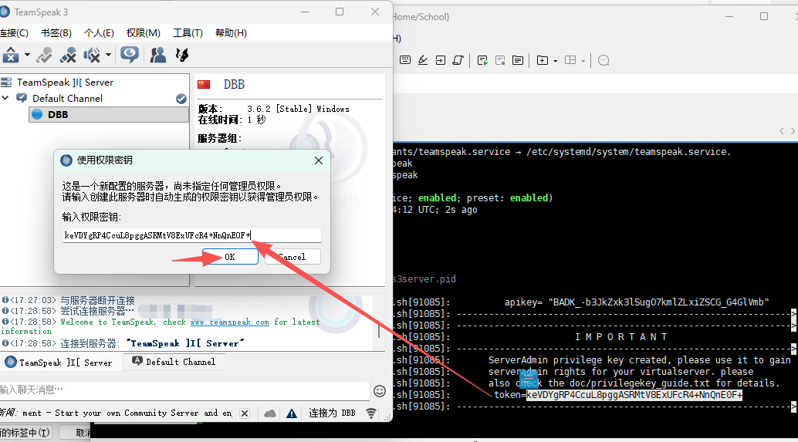Click the highlighted token string in terminal
The image size is (798, 442).
tap(634, 395)
